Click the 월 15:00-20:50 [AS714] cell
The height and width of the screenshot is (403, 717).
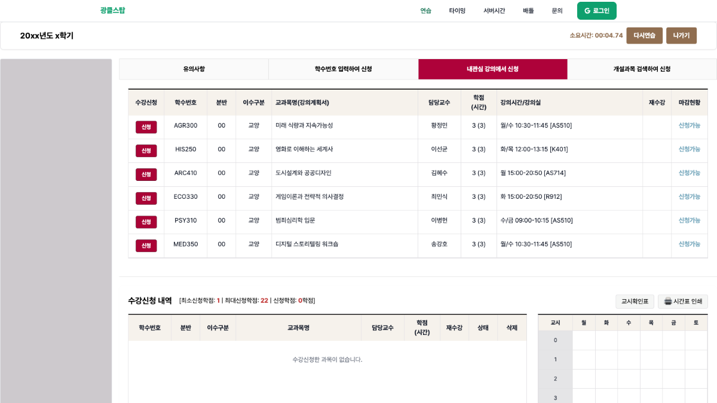569,173
